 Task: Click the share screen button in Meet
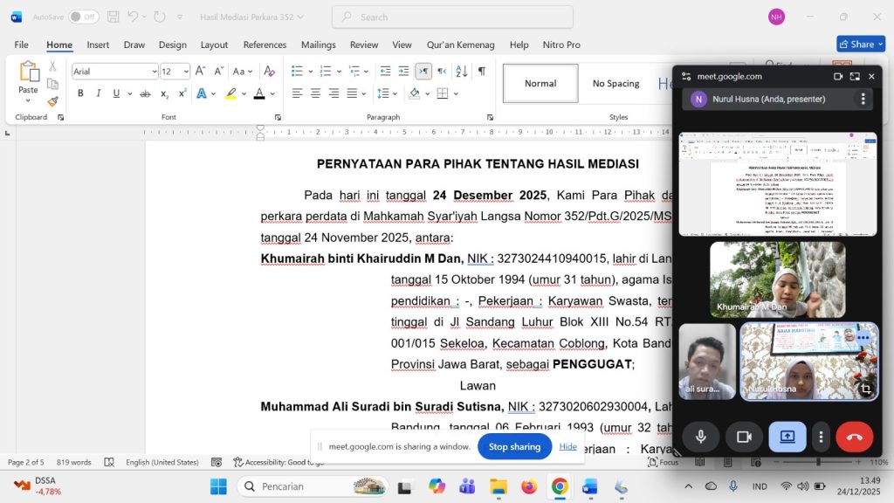pyautogui.click(x=787, y=437)
